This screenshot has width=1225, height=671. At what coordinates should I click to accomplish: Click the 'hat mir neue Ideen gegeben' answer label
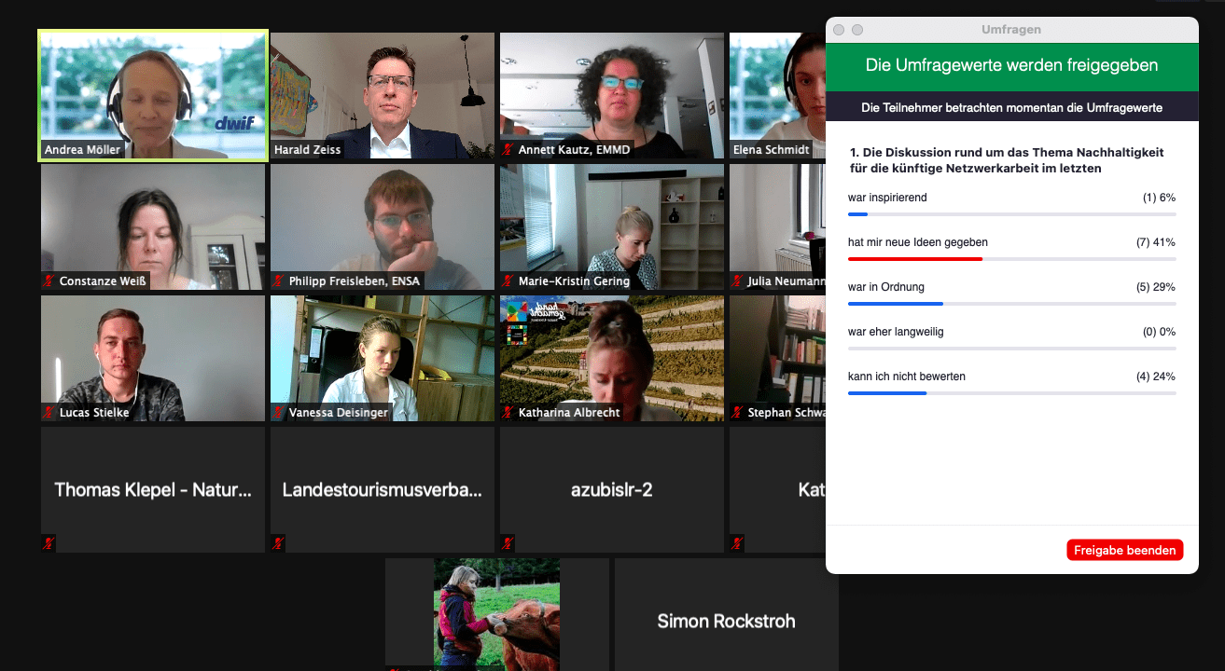click(x=918, y=242)
